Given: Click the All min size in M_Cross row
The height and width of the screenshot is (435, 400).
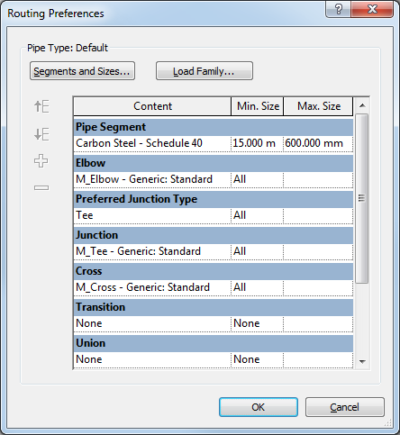Looking at the screenshot, I should coord(258,287).
